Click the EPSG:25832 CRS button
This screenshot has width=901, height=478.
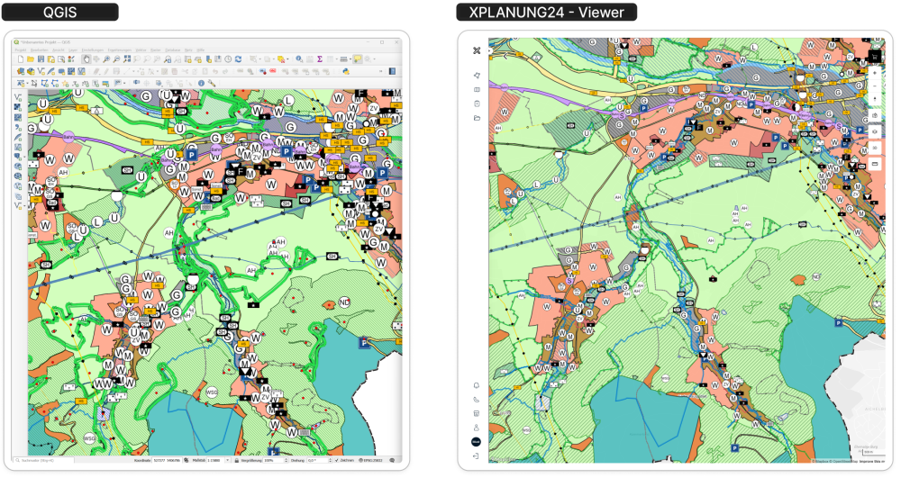click(369, 461)
